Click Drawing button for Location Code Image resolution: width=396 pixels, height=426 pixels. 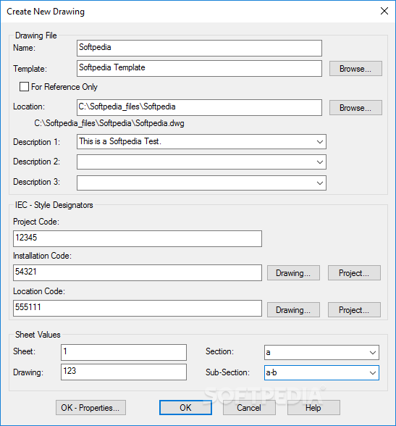pos(293,310)
